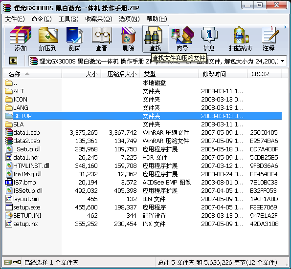Screen dimensions: 291x269
Task: Open the 帮助(H) menu
Action: pos(157,19)
